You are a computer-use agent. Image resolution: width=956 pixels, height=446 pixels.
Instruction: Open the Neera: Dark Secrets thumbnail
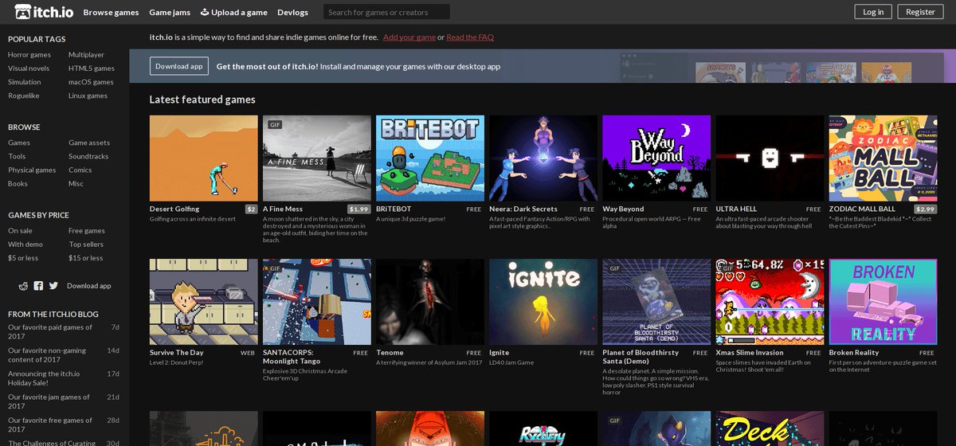pyautogui.click(x=543, y=158)
